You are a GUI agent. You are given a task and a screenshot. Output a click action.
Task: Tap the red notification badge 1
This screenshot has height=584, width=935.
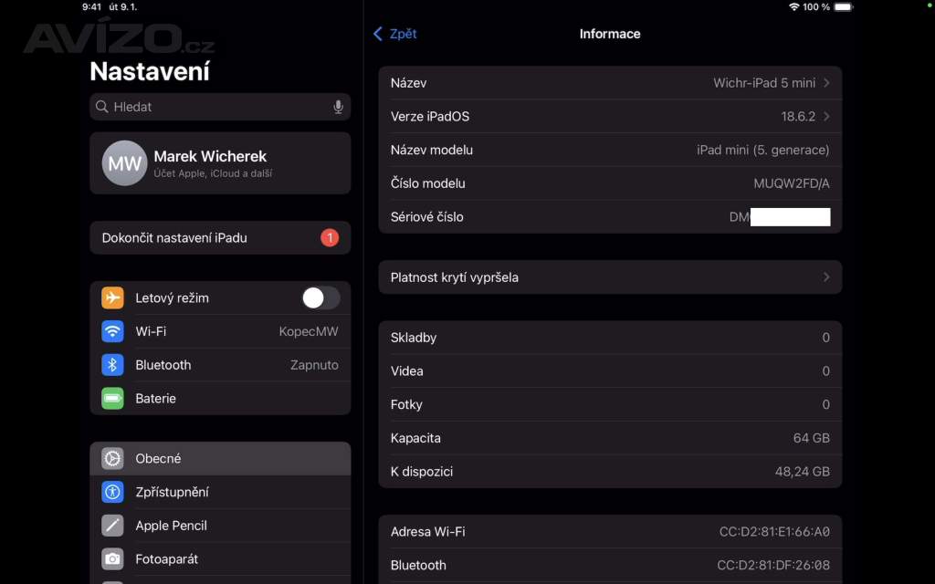(330, 238)
